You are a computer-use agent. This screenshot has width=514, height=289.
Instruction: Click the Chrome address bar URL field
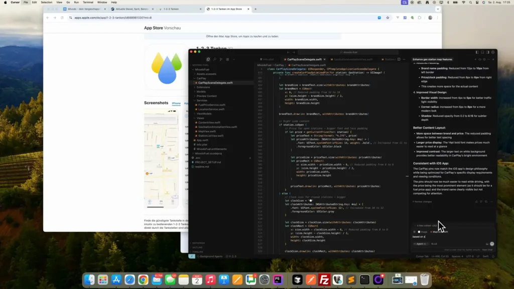tap(223, 18)
